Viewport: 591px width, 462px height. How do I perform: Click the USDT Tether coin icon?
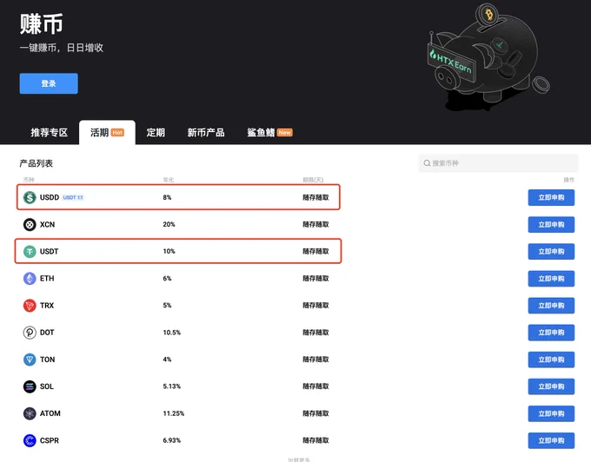coord(30,252)
